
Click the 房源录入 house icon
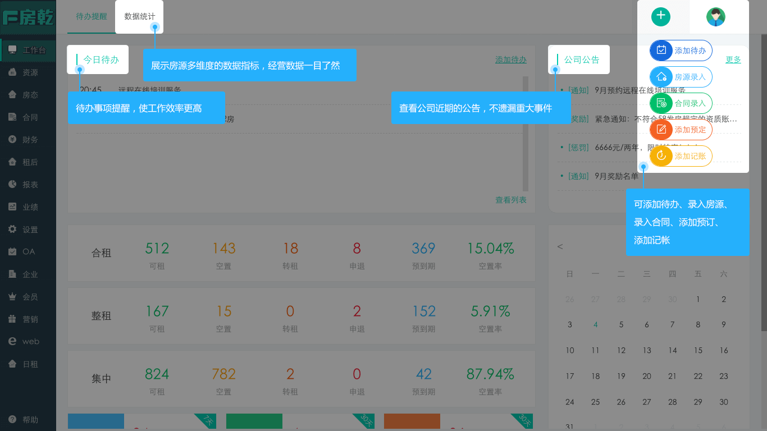click(x=661, y=77)
